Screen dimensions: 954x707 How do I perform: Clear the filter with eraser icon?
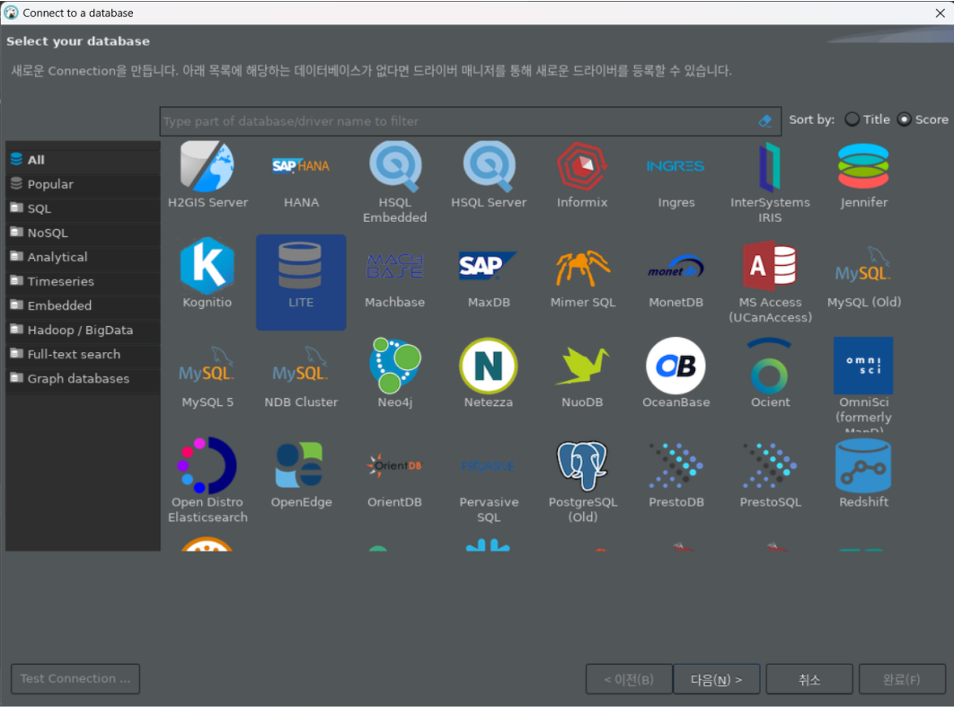click(765, 121)
